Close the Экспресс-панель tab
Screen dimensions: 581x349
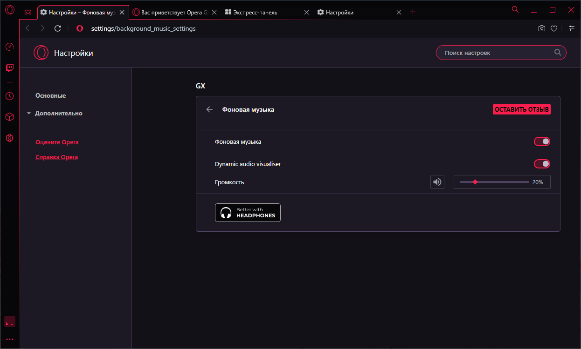306,13
